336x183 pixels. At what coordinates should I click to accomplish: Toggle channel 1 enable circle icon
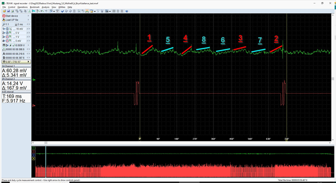pos(7,29)
